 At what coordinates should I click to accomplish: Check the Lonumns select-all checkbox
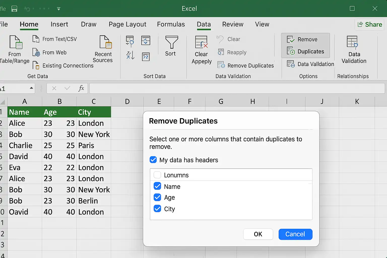[157, 175]
